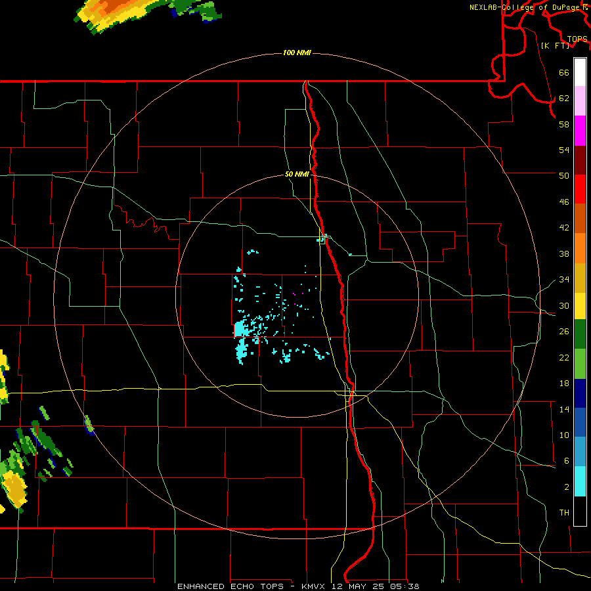Click the largest solid cyan echo block
The width and height of the screenshot is (591, 591).
click(x=241, y=329)
